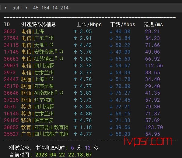Click the 移动|甘肃兰州 server name

coord(37,114)
